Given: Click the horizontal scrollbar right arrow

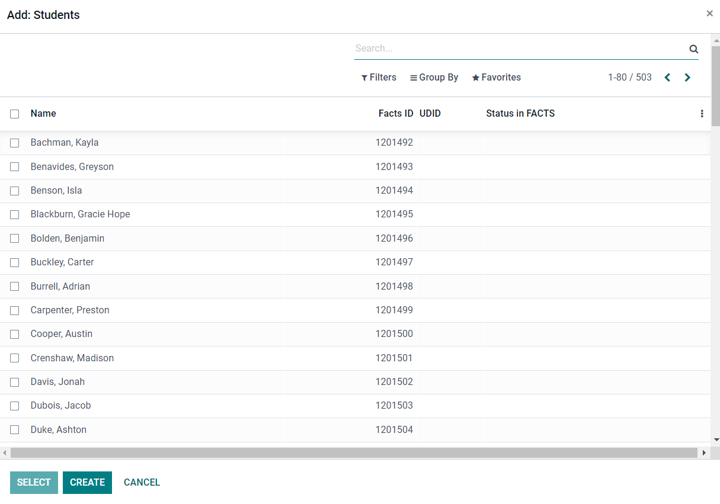Looking at the screenshot, I should click(x=704, y=452).
